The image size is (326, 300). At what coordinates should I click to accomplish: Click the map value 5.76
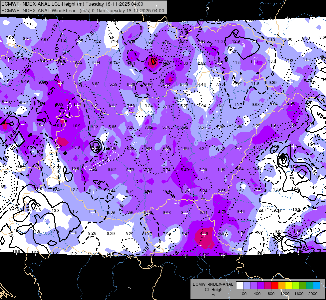point(166,127)
